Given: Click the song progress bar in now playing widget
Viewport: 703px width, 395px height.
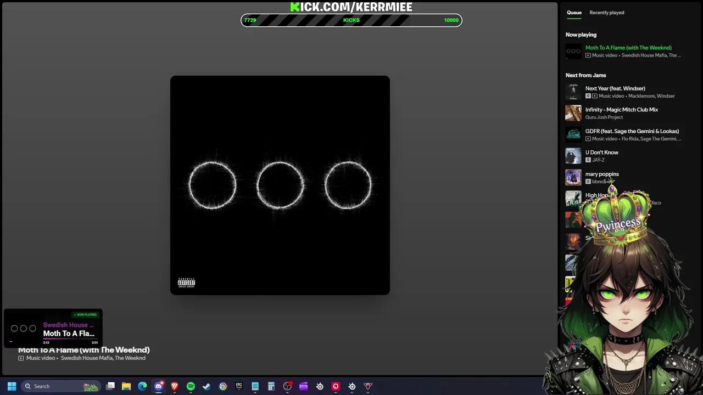Looking at the screenshot, I should click(x=70, y=340).
